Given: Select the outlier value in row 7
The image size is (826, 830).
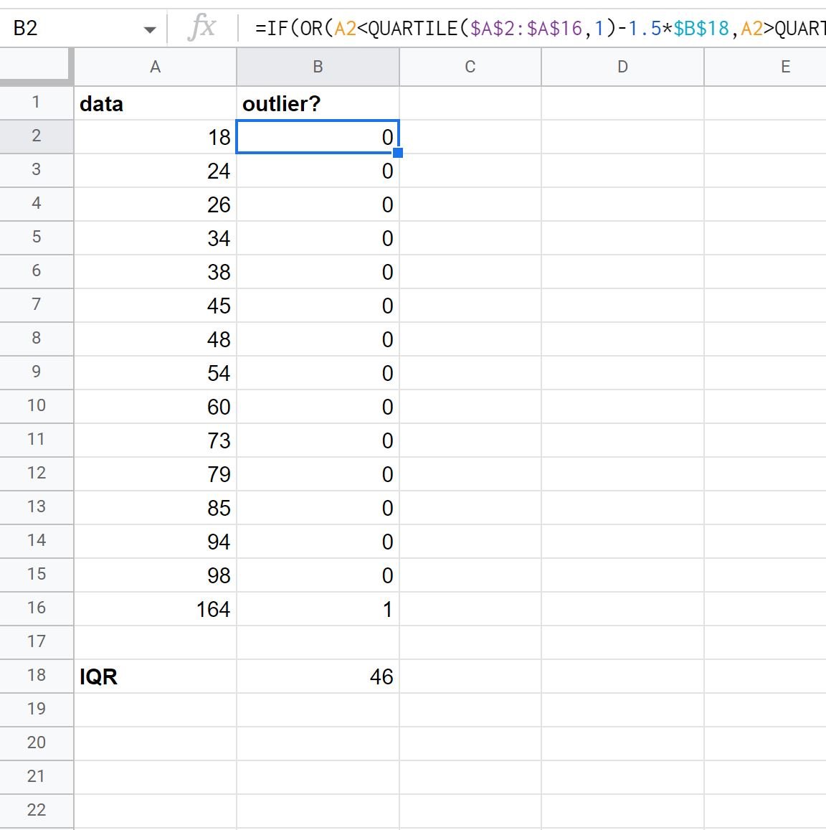Looking at the screenshot, I should click(x=318, y=306).
